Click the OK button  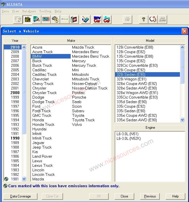pos(99,196)
